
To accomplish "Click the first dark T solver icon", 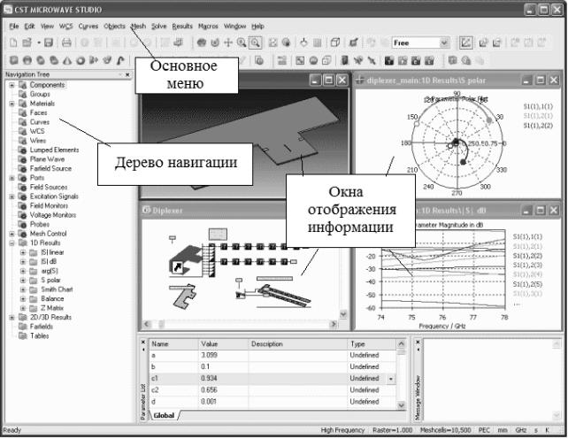I will 389,60.
